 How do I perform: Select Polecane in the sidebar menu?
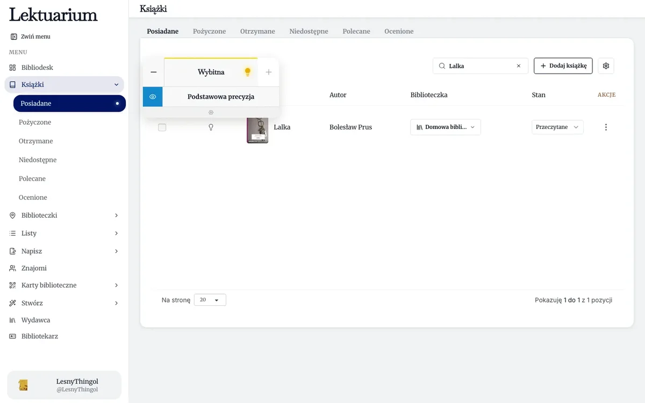[32, 178]
